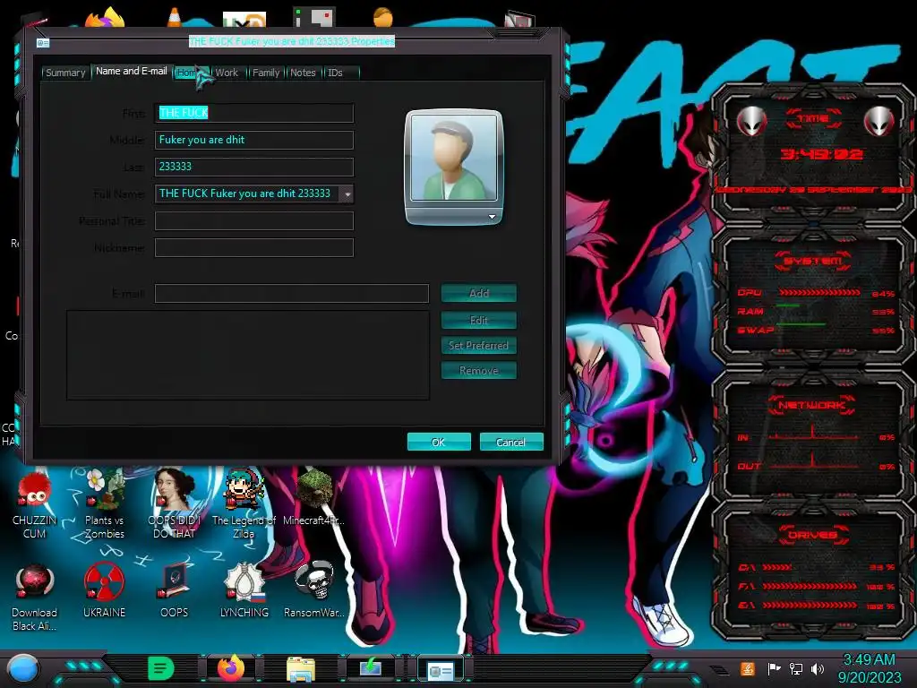Select the Minecraft4Fr desktop icon

(314, 498)
